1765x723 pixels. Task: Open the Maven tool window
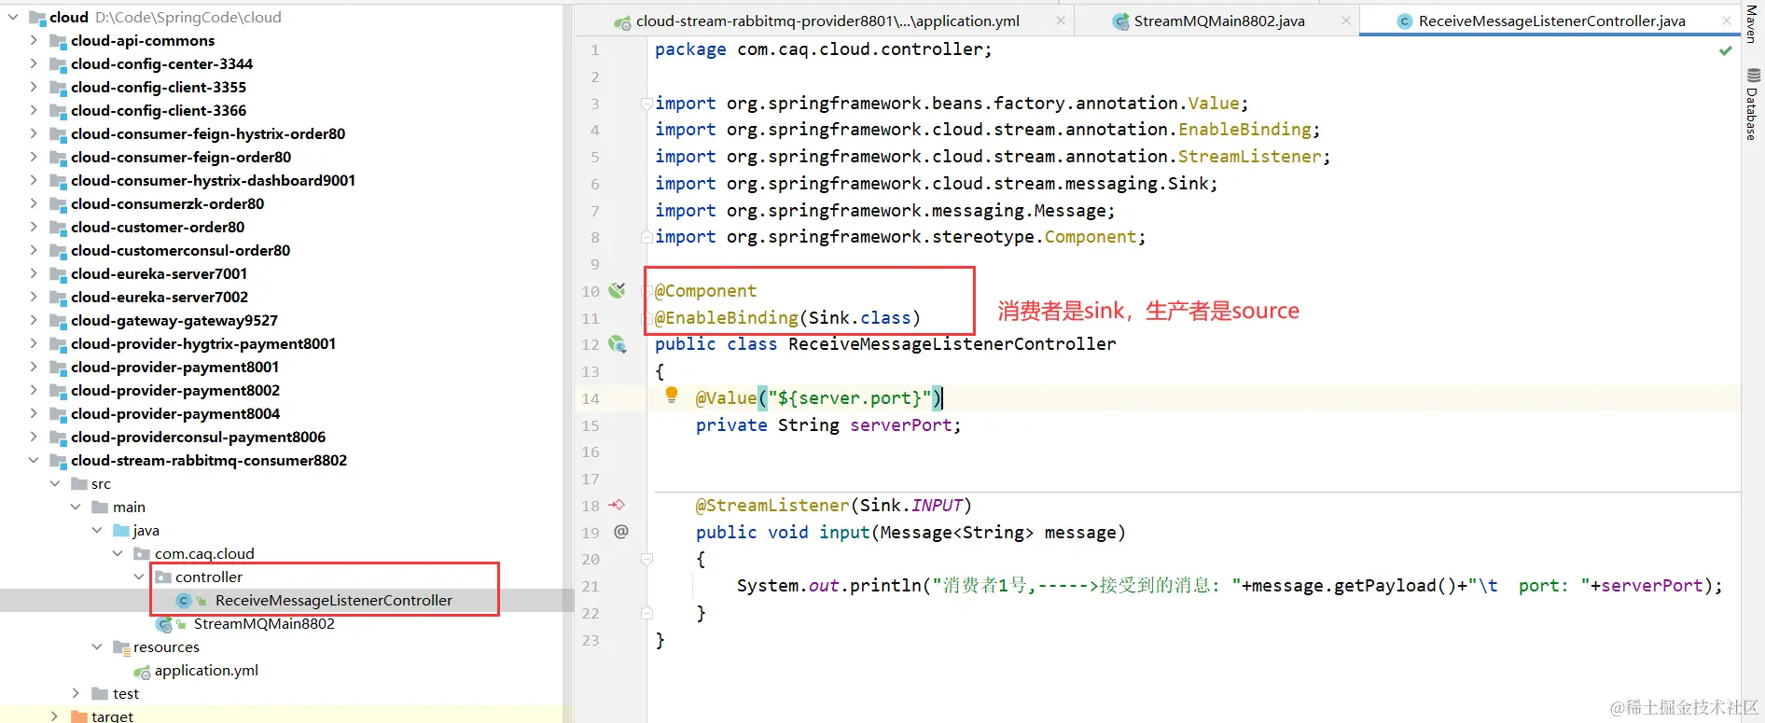tap(1752, 23)
